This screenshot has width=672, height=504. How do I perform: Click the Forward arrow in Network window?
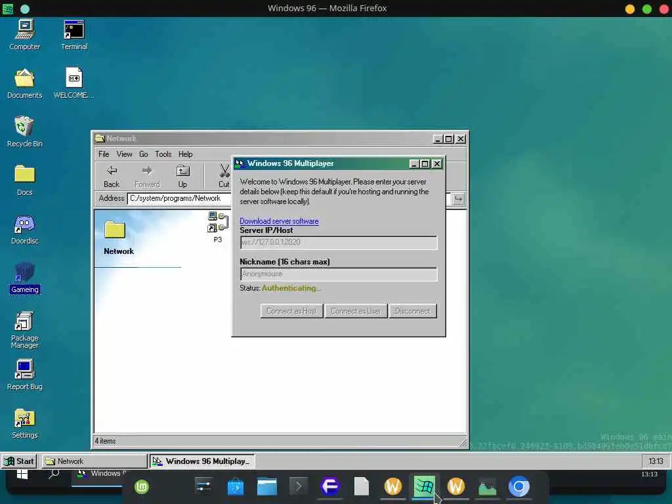coord(147,177)
